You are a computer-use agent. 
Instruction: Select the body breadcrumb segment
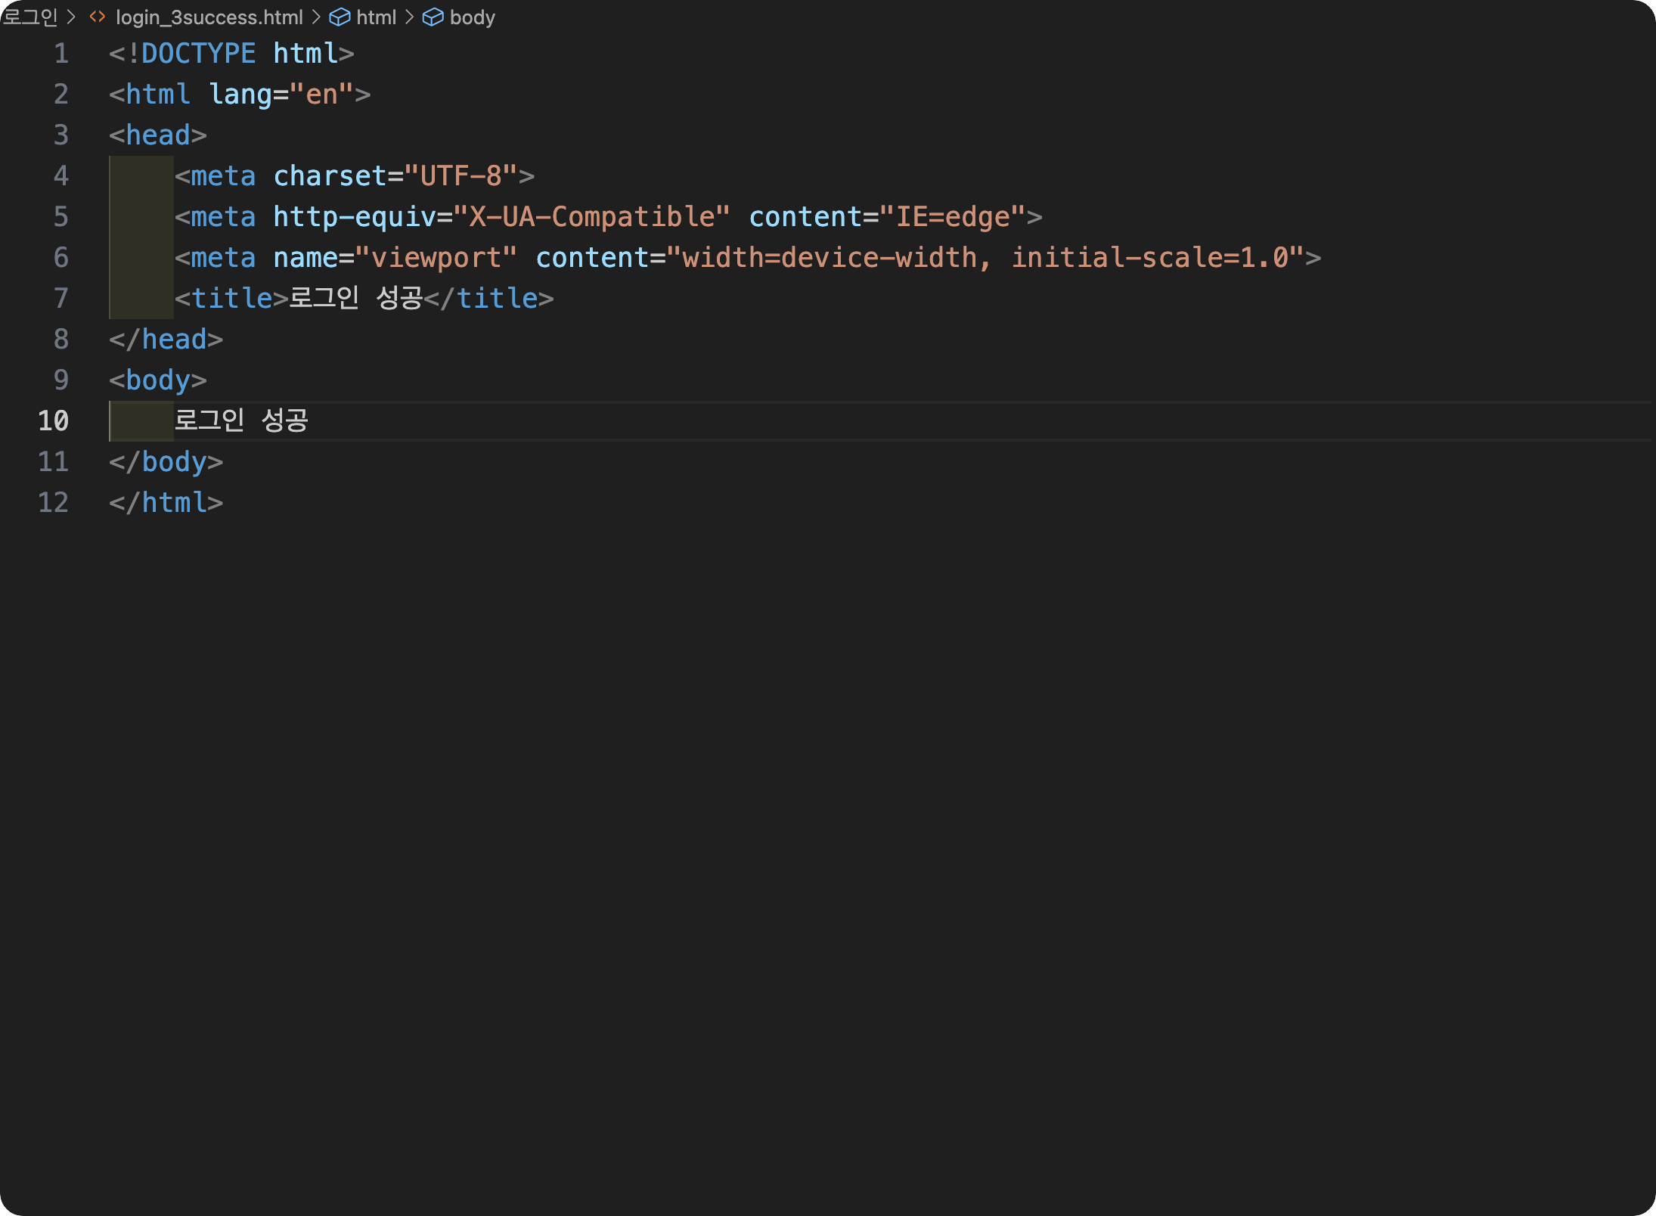[x=472, y=17]
